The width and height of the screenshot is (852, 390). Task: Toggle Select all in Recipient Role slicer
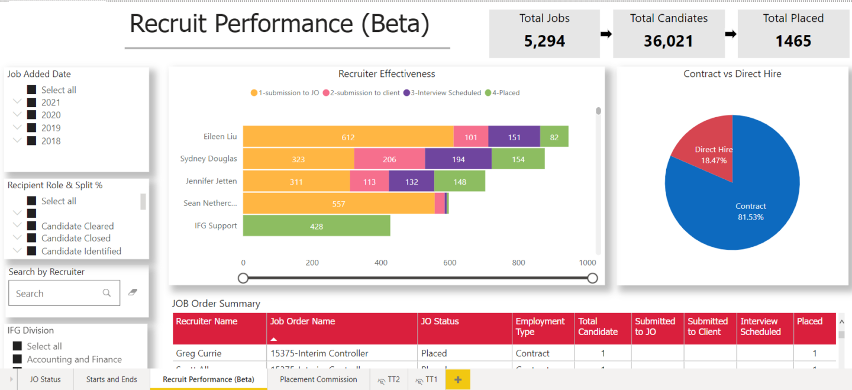click(31, 201)
